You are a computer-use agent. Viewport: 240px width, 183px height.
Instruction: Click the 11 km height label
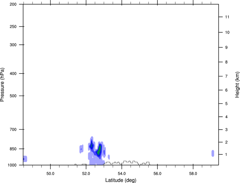[227, 17]
